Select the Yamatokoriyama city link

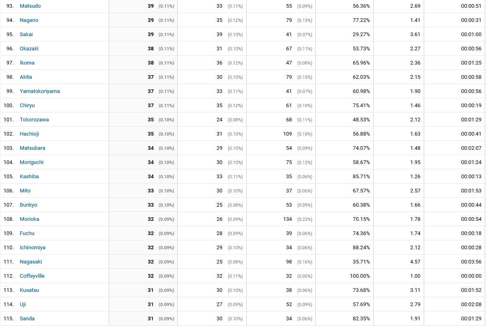(x=39, y=91)
